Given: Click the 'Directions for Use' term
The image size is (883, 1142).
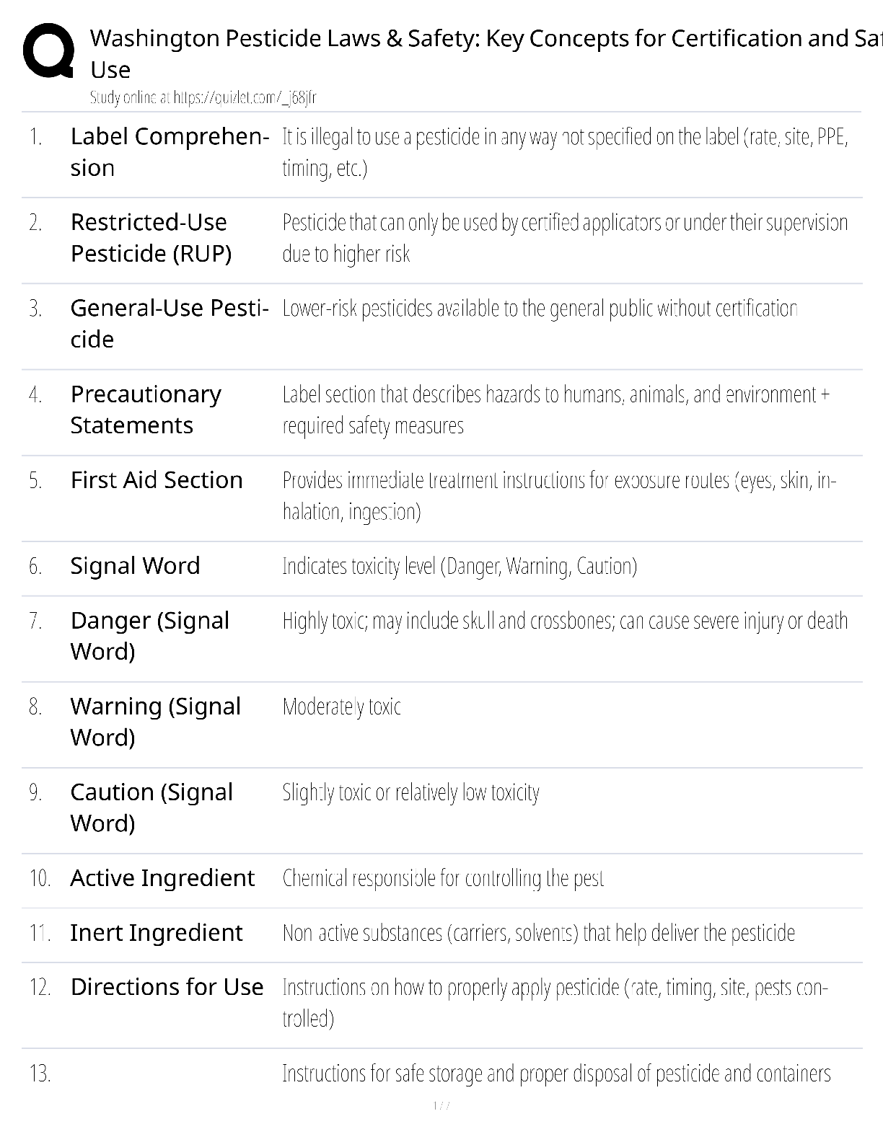Looking at the screenshot, I should tap(167, 987).
